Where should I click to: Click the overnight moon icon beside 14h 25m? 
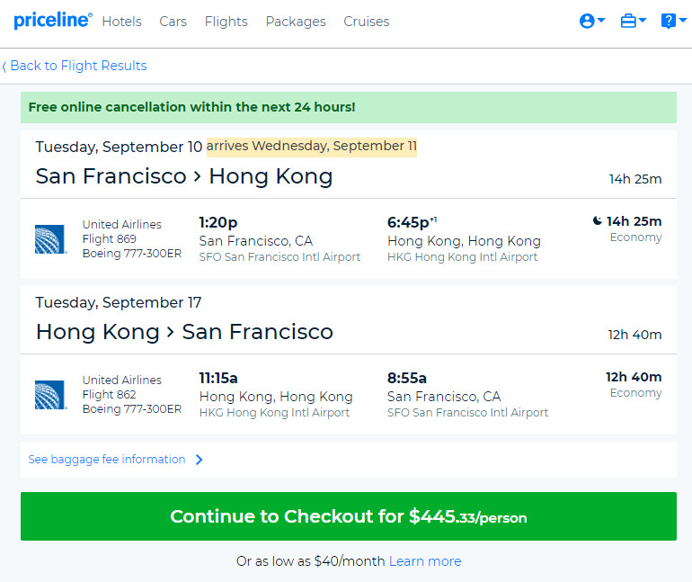[597, 220]
